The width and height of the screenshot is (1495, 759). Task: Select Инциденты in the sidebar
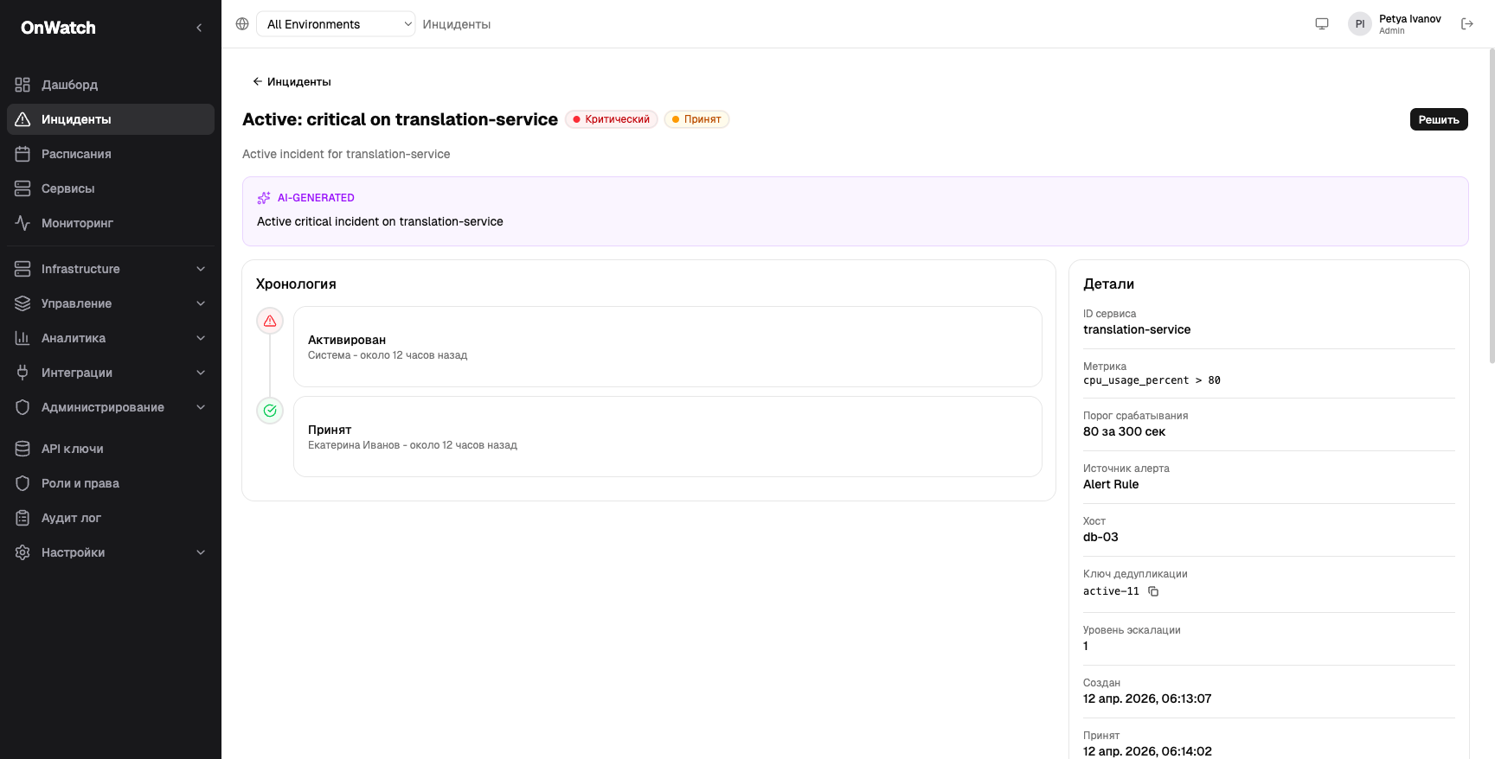111,119
